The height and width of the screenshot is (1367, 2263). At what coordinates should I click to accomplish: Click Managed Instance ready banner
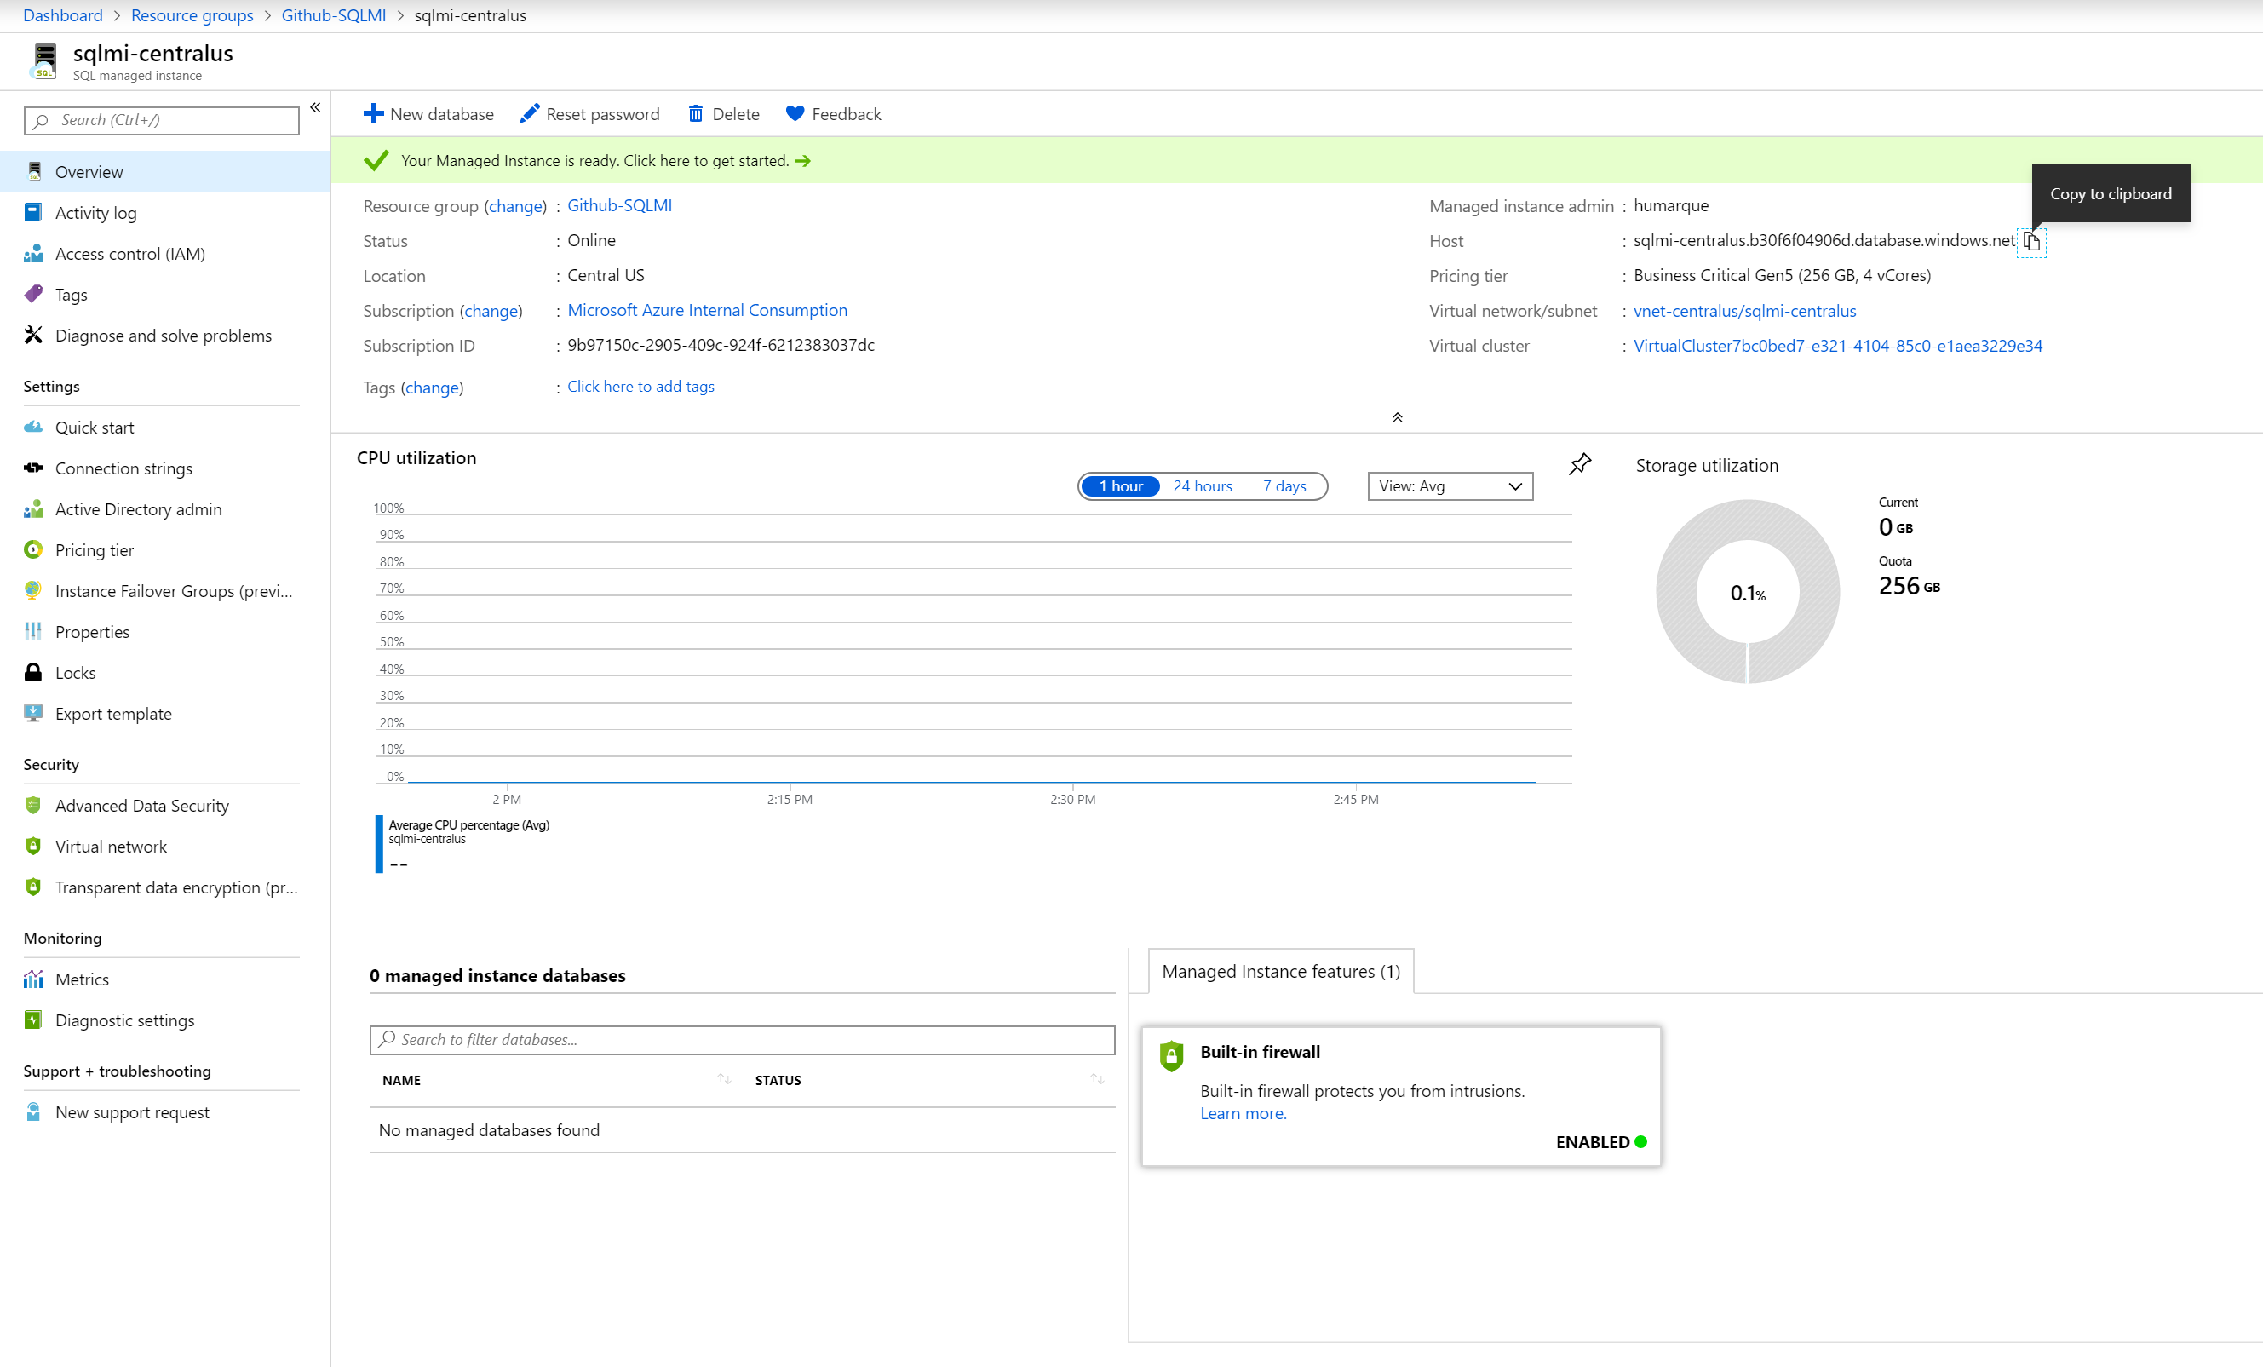click(1296, 160)
